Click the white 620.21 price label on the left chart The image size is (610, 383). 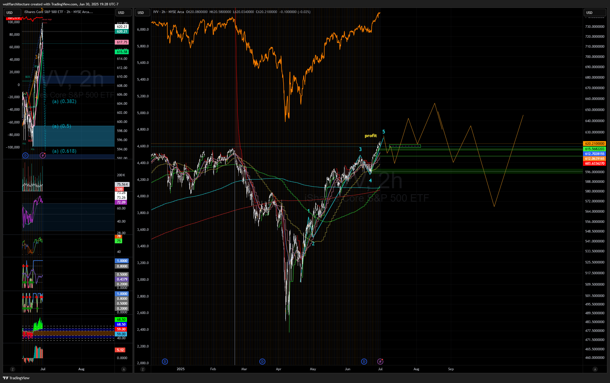pyautogui.click(x=122, y=27)
